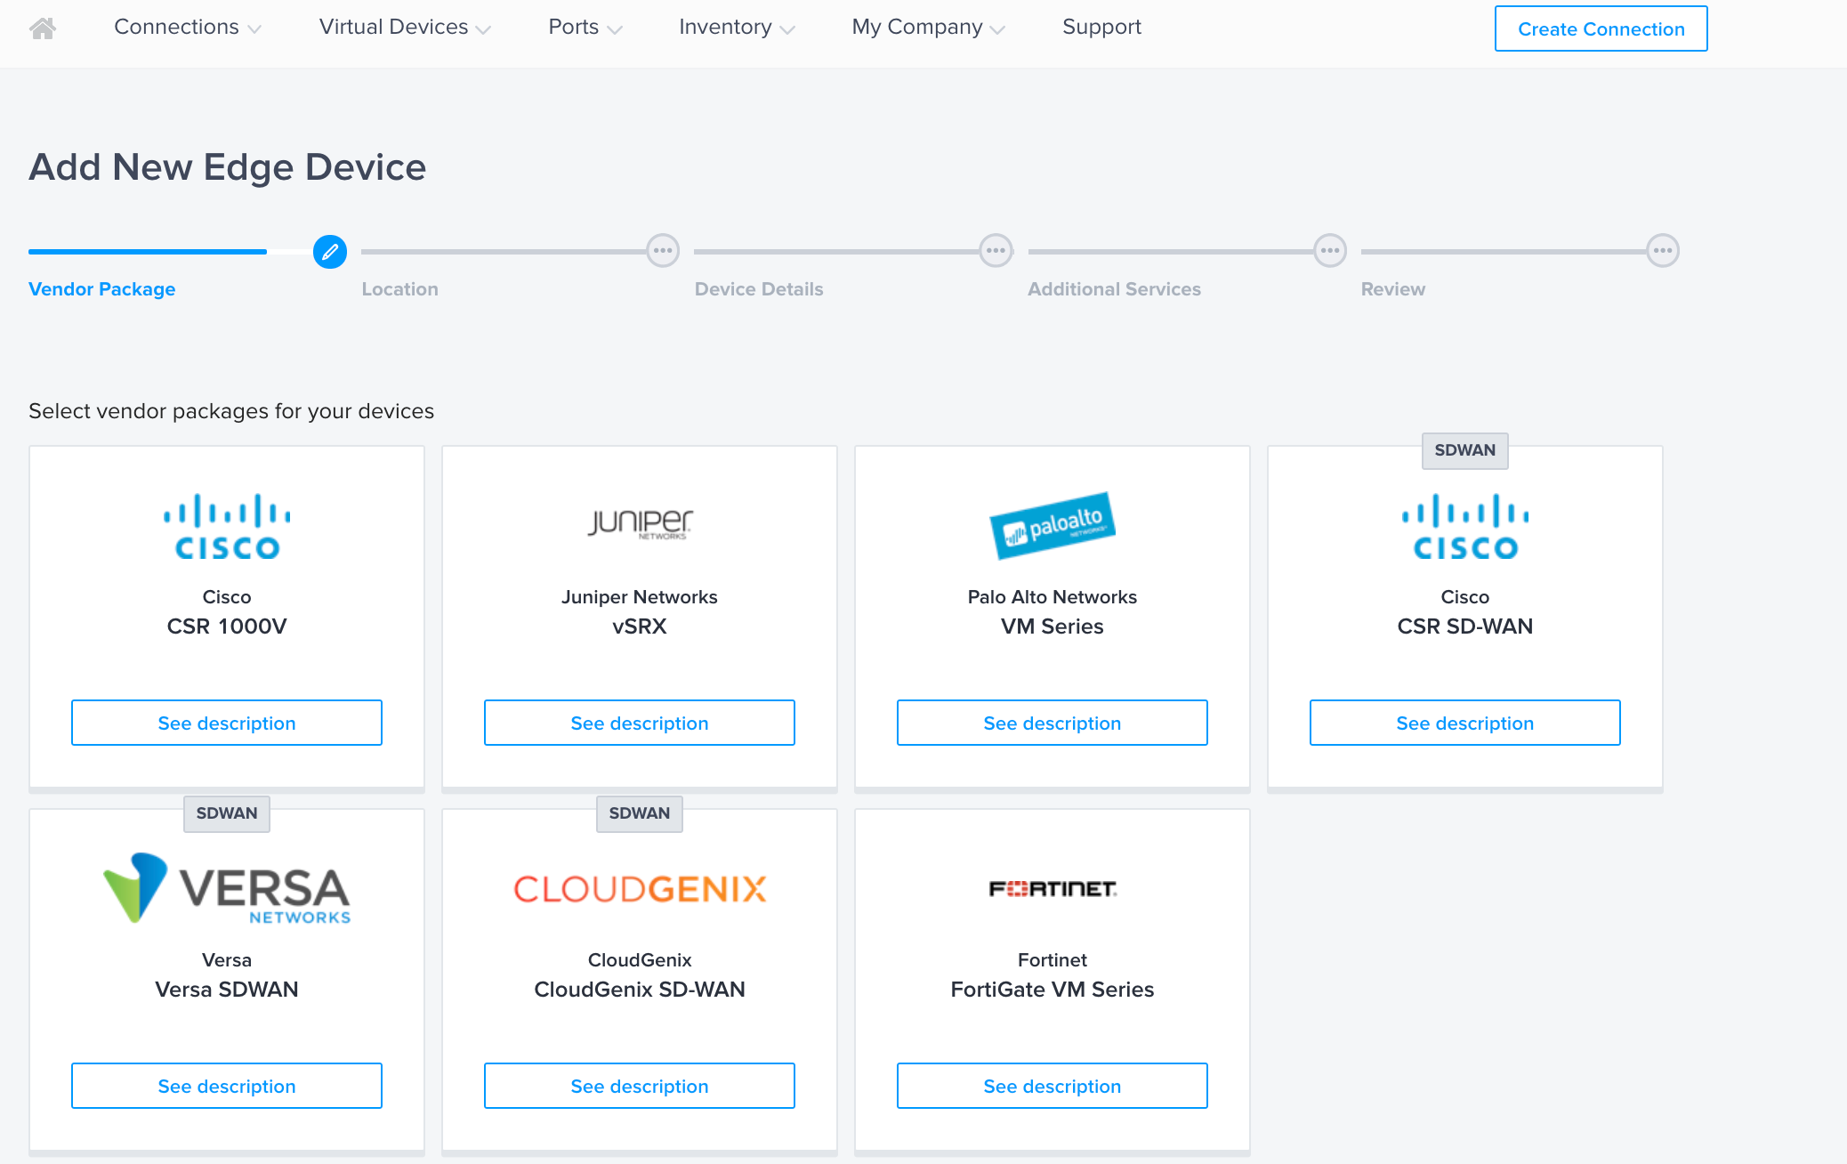This screenshot has width=1847, height=1164.
Task: Select the Vendor Package step label
Action: pyautogui.click(x=101, y=289)
